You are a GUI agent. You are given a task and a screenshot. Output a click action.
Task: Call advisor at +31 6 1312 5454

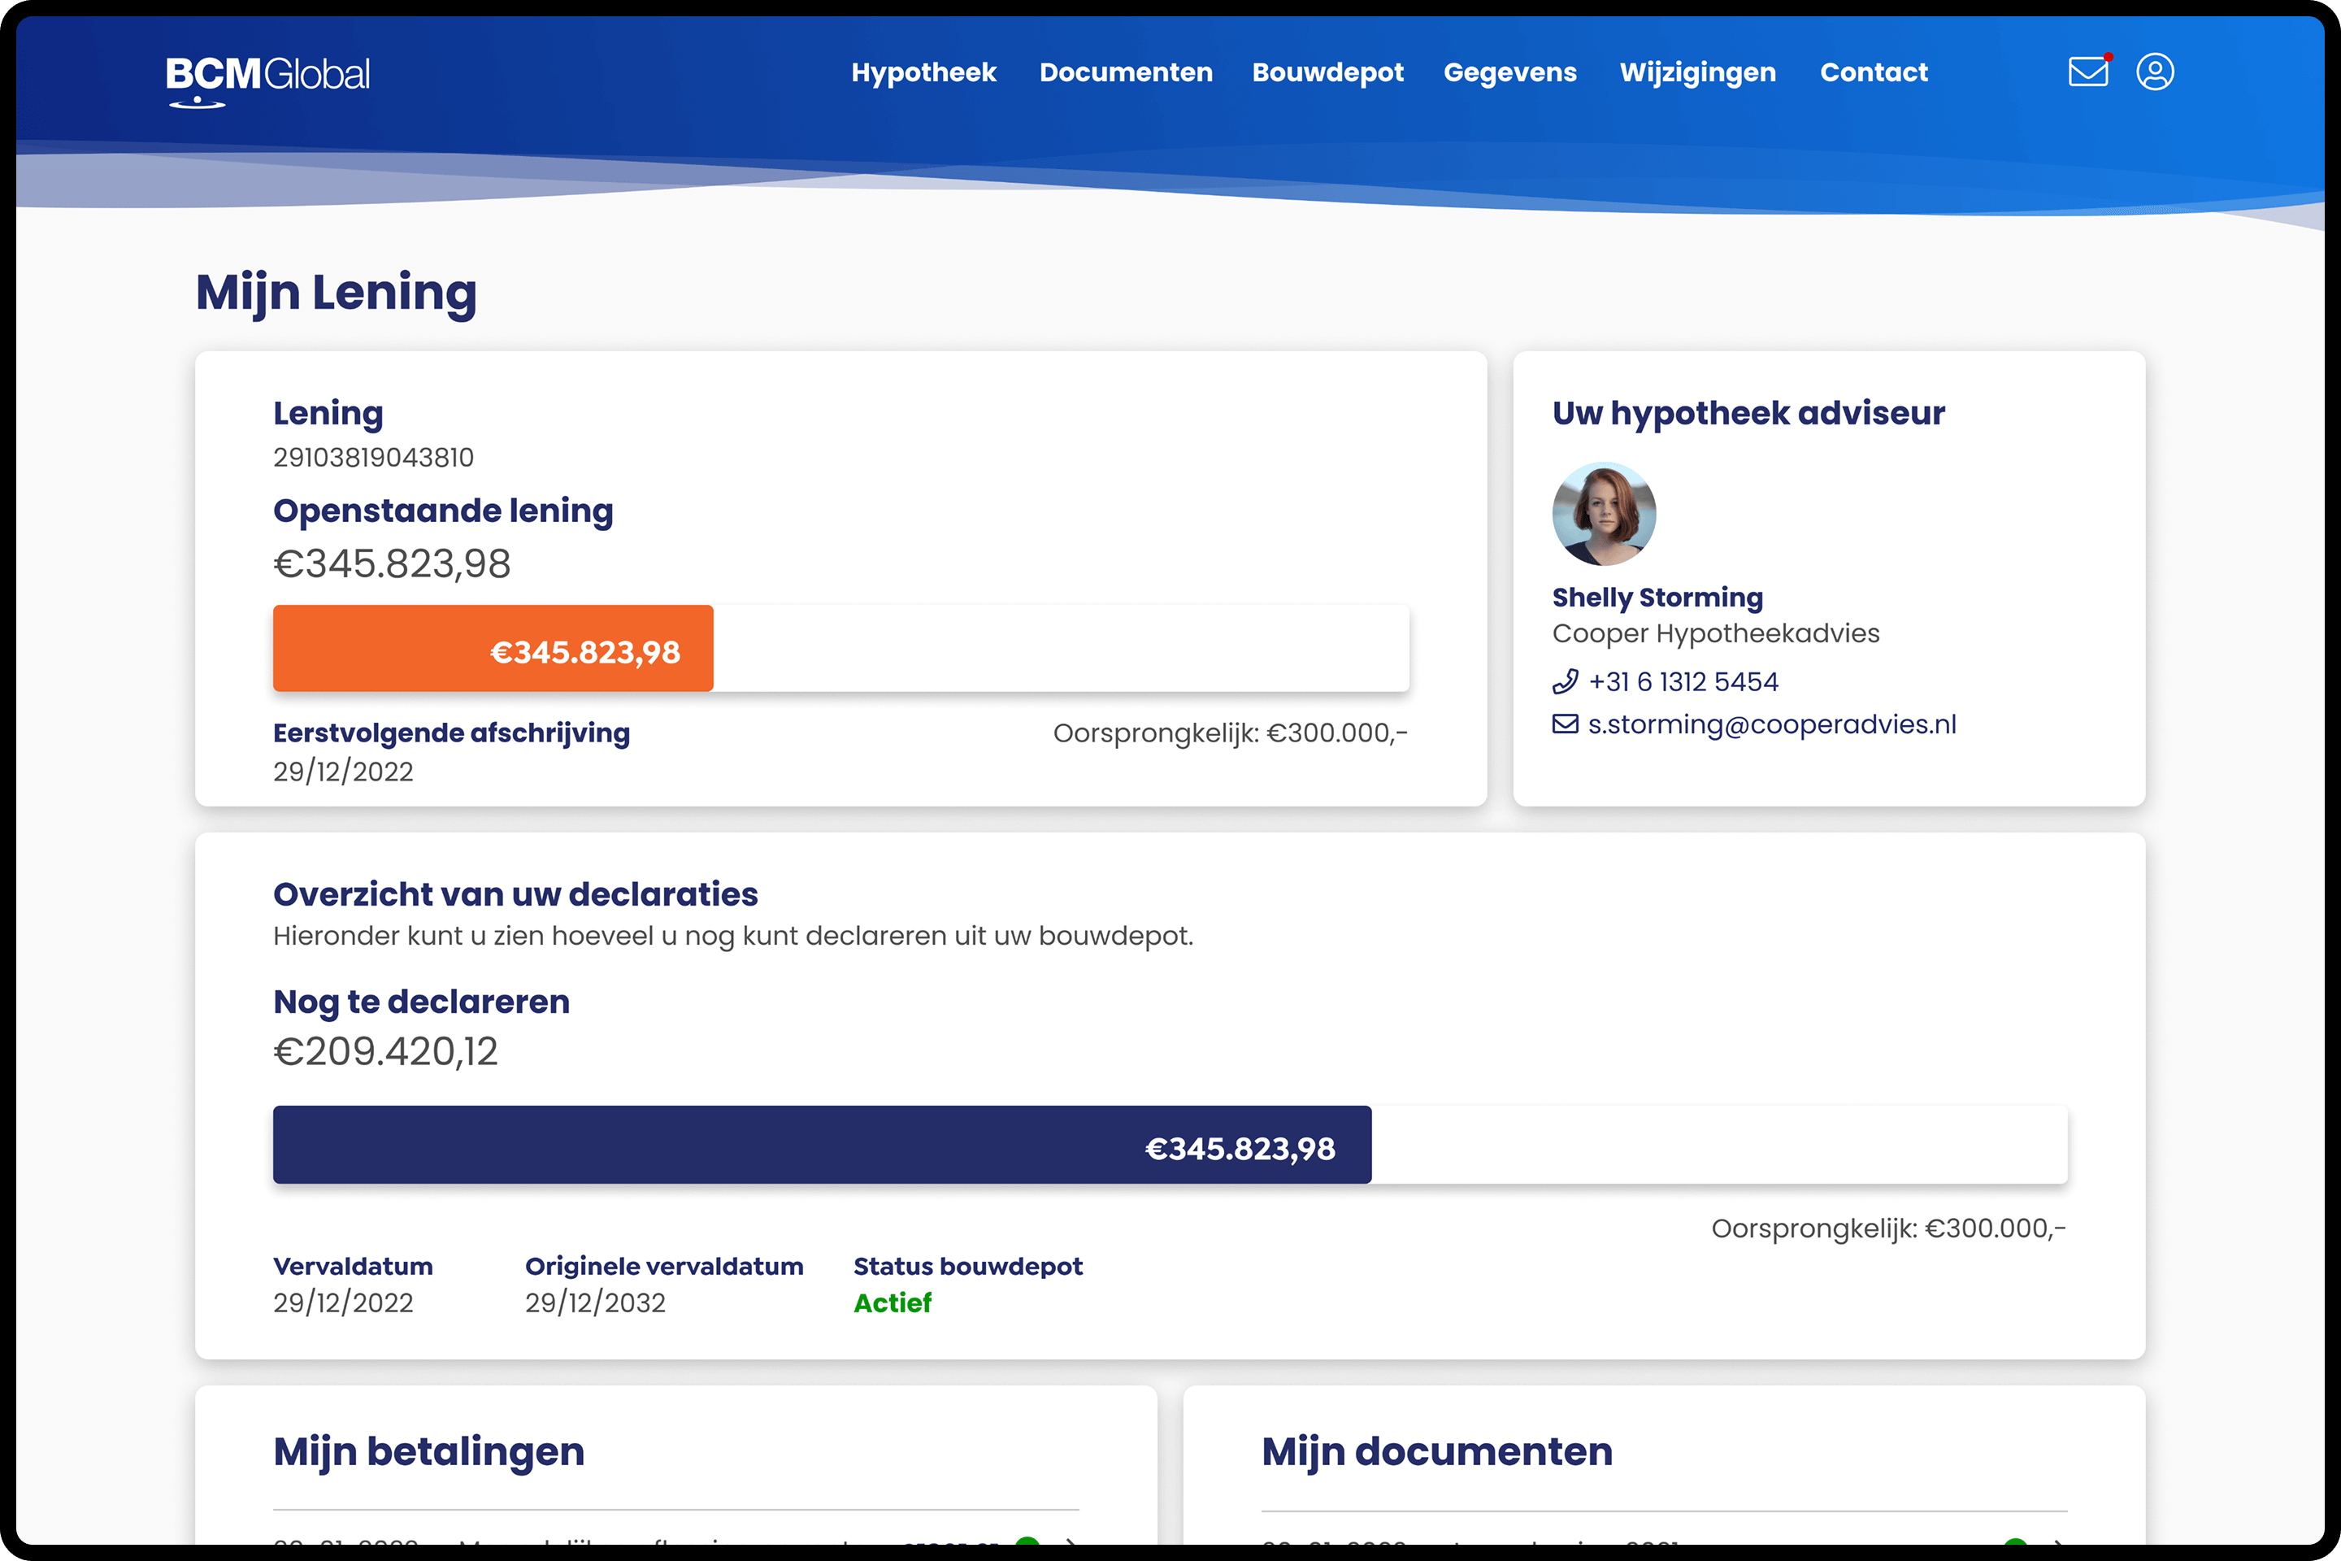point(1683,682)
